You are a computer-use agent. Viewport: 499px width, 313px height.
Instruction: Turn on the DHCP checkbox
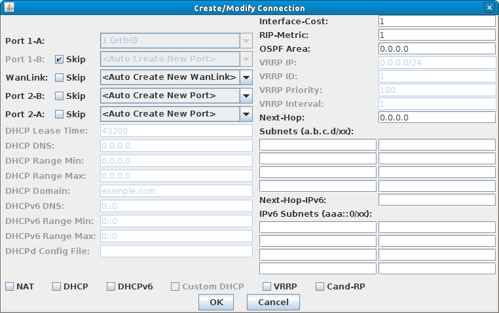(57, 287)
